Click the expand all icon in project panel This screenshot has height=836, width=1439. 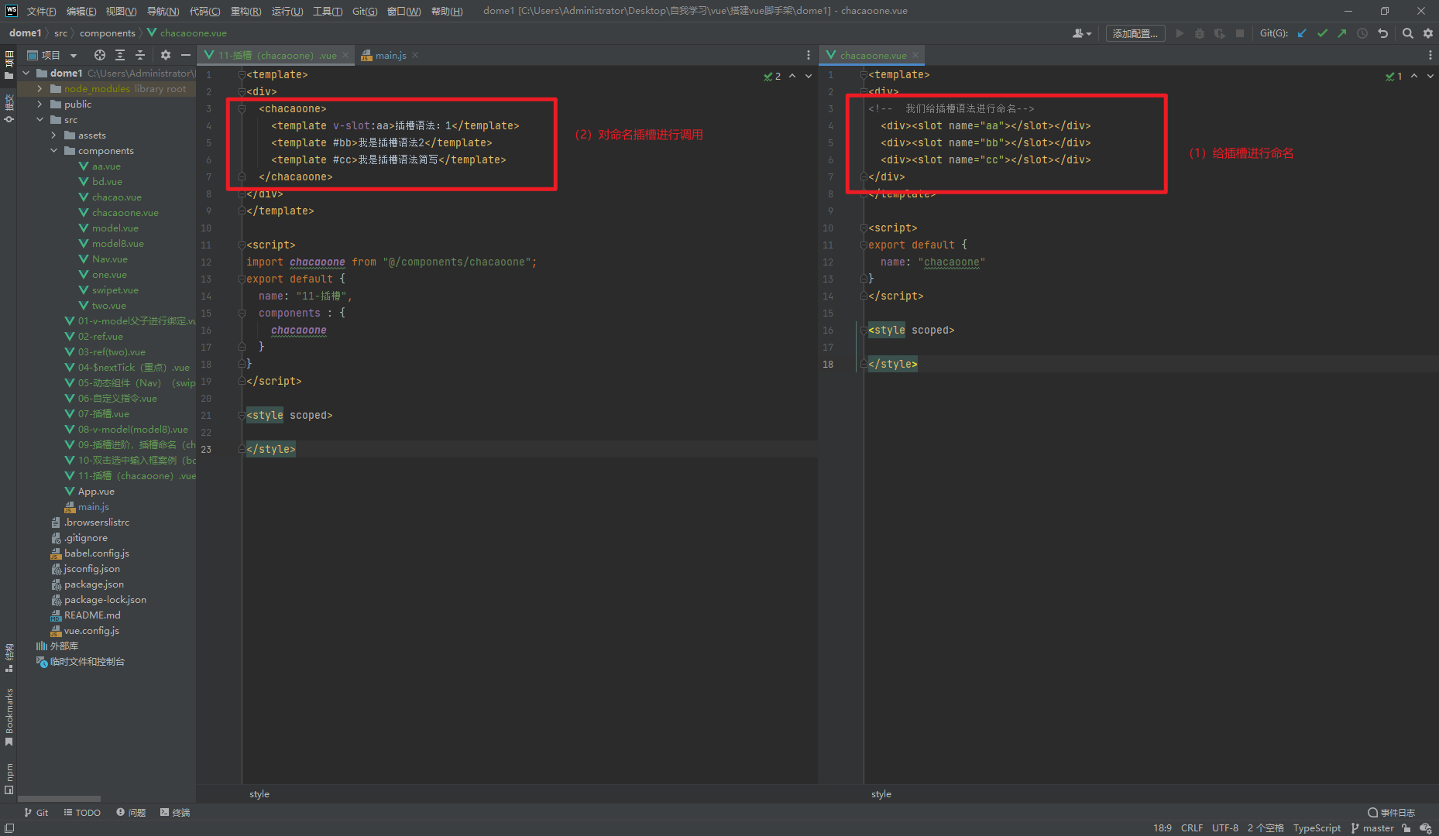(x=120, y=55)
